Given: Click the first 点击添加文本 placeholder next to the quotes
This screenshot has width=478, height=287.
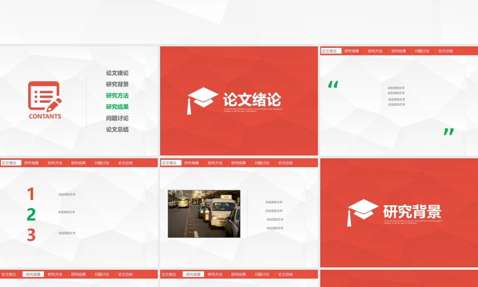Looking at the screenshot, I should [x=396, y=88].
